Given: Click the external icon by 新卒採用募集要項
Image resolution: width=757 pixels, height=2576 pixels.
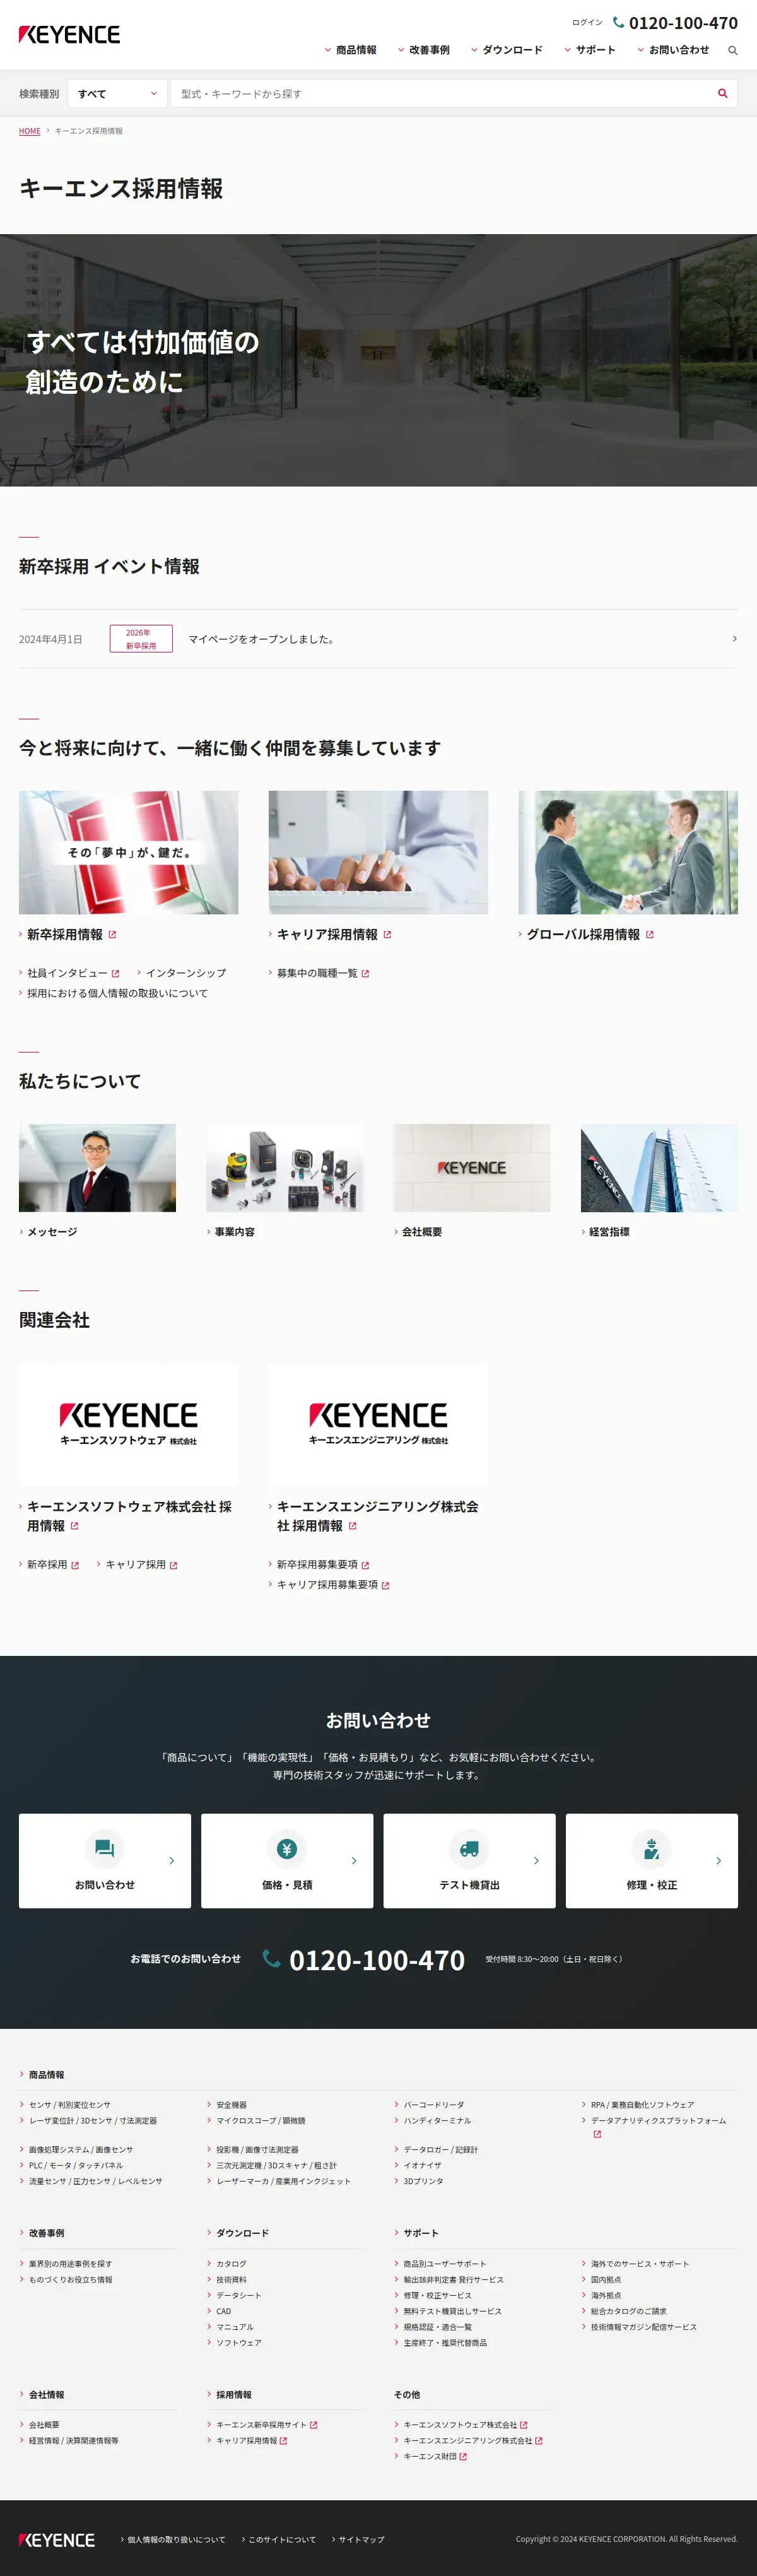Looking at the screenshot, I should (x=365, y=1566).
